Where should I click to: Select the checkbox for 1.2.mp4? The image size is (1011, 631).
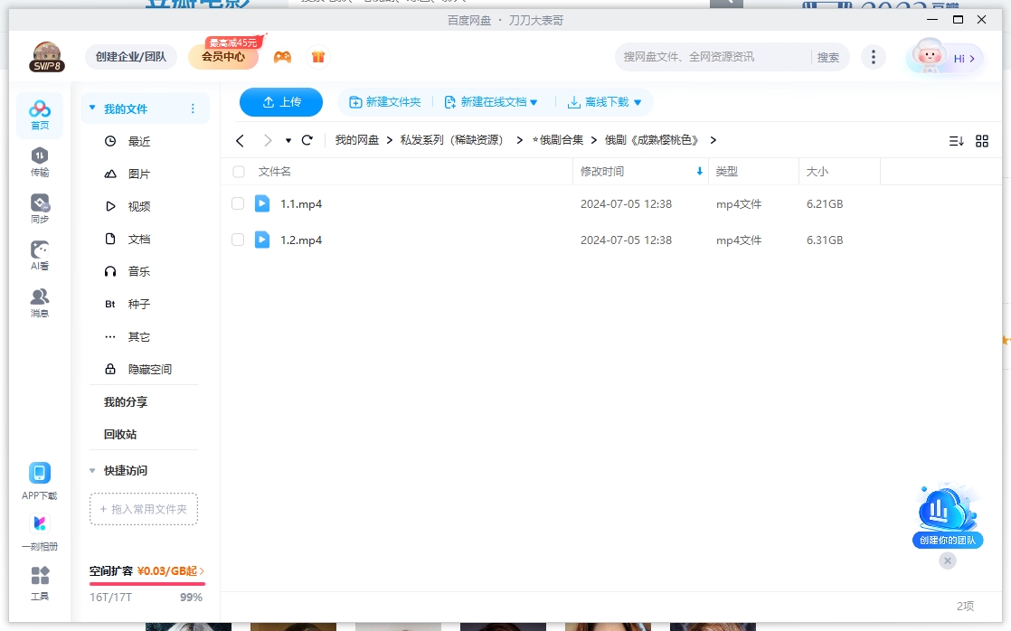[x=238, y=240]
